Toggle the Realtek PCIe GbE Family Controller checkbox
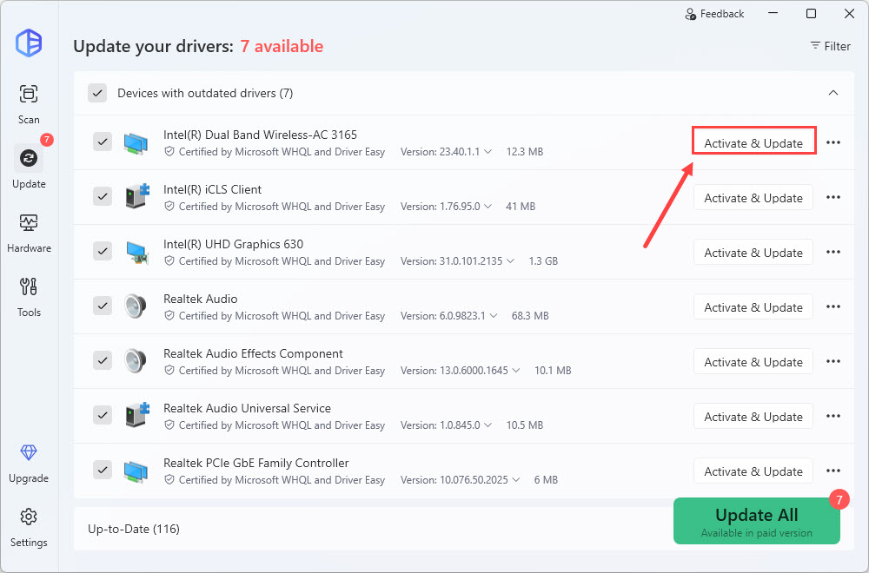The width and height of the screenshot is (869, 573). pos(103,470)
